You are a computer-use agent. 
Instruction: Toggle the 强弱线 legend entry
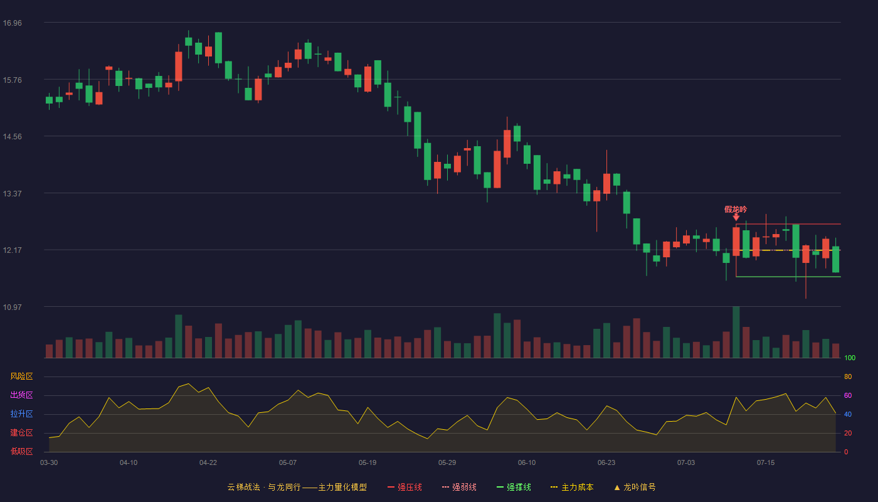click(459, 487)
